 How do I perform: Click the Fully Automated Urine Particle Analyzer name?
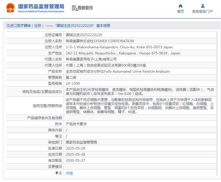pyautogui.click(x=137, y=71)
